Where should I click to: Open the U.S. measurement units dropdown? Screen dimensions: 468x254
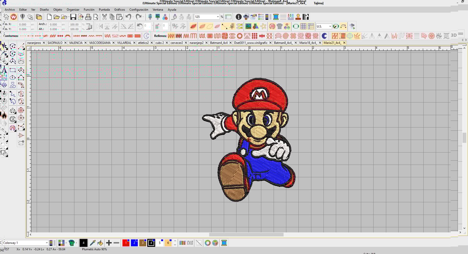[x=330, y=26]
